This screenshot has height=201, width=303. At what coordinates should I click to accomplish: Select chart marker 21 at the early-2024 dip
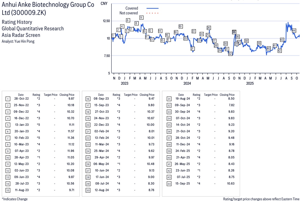click(192, 49)
